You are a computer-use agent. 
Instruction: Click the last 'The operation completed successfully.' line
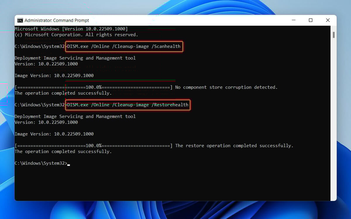pos(63,152)
